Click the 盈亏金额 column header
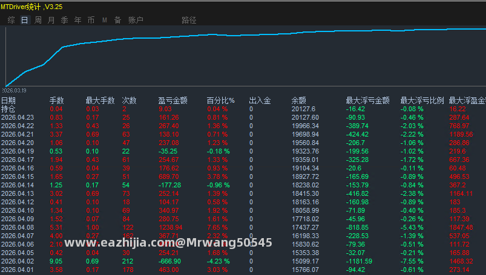The width and height of the screenshot is (486, 275). pos(172,100)
